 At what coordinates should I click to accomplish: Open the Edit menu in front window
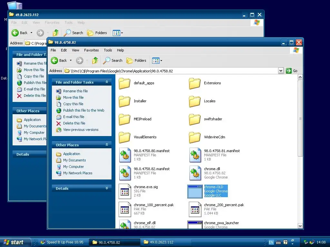[x=64, y=50]
